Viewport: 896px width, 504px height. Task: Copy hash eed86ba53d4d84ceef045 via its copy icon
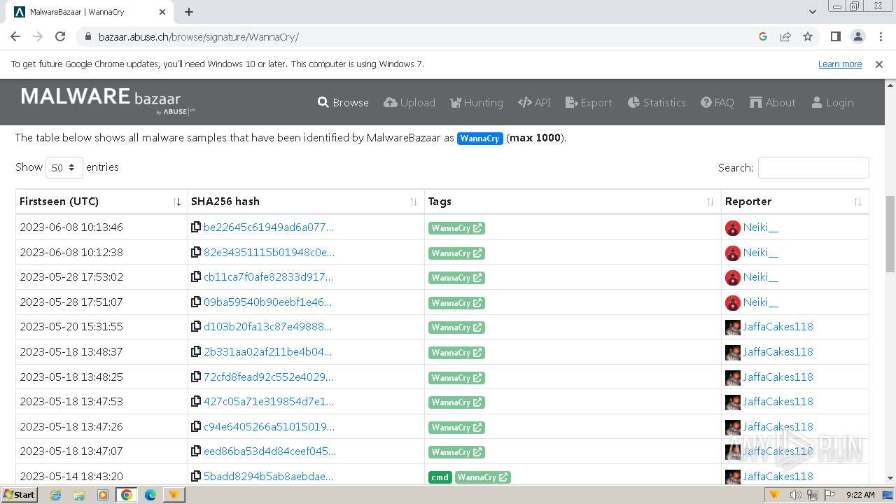(196, 451)
